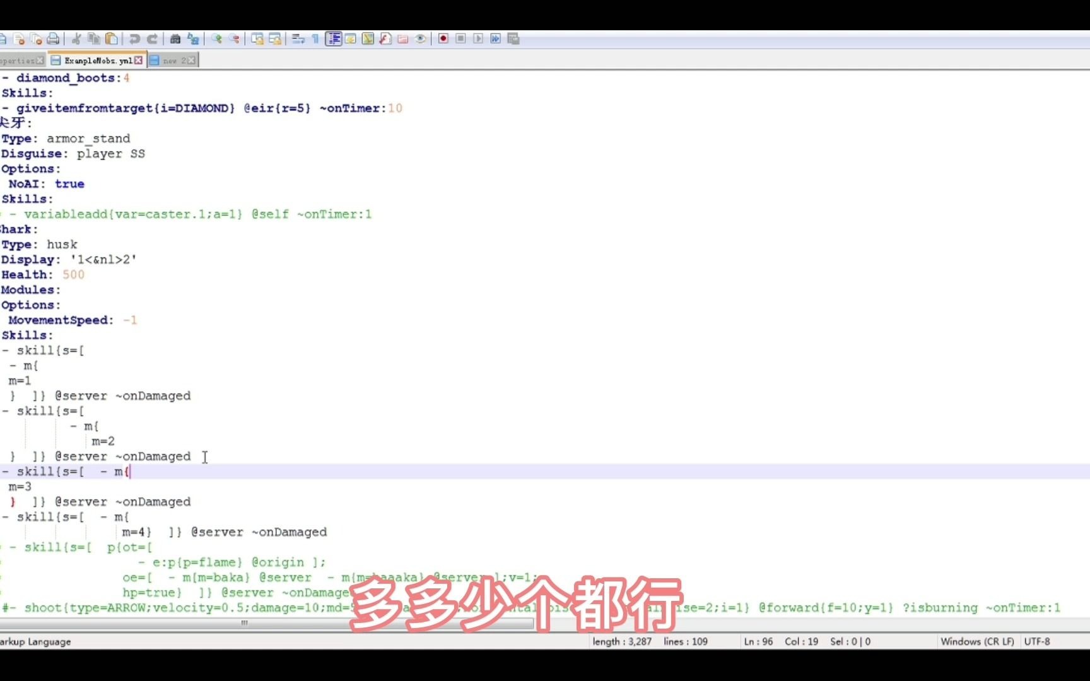Click the UTF-8 encoding status field
Screen dimensions: 1090x681
pos(1037,641)
